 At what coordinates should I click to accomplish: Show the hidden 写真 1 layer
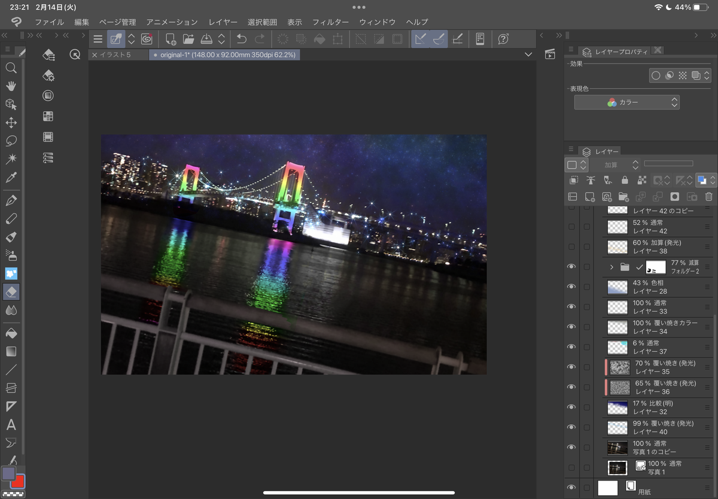(x=571, y=467)
